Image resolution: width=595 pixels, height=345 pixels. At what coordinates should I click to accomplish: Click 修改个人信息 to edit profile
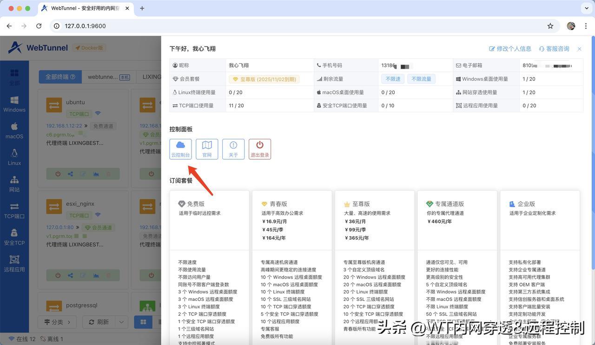coord(510,49)
